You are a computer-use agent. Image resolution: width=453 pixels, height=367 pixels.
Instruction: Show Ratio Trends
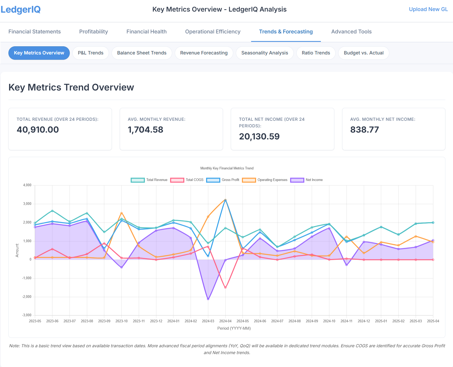[x=316, y=53]
